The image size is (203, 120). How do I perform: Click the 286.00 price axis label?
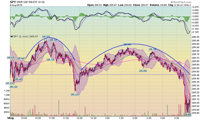tap(196, 37)
